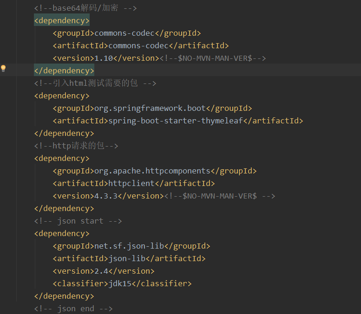Click the json-lib artifactId line
The height and width of the screenshot is (314, 361).
coord(129,258)
